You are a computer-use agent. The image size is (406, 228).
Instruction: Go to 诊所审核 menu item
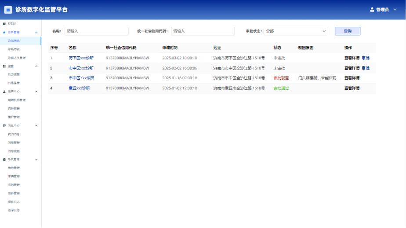[14, 49]
